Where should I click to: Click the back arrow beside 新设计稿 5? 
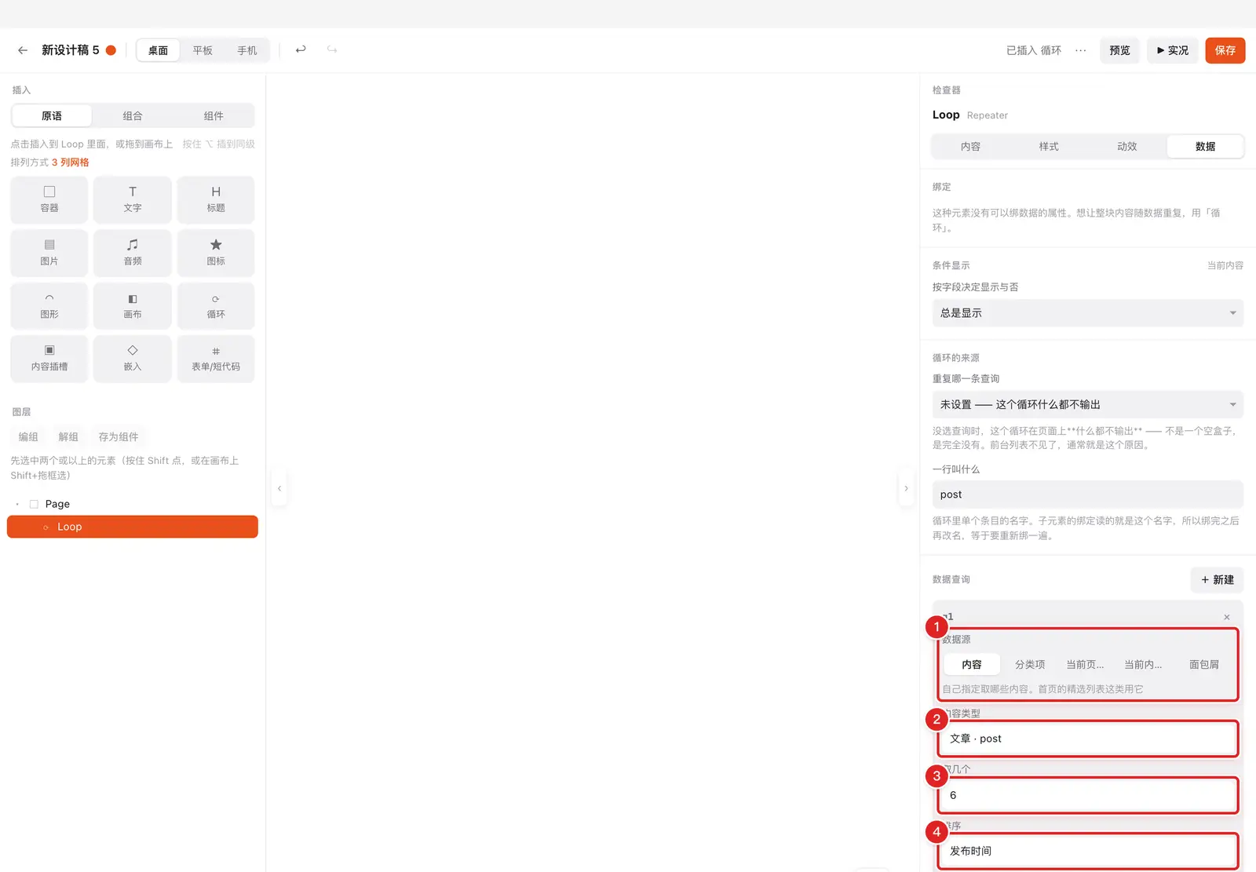point(23,50)
